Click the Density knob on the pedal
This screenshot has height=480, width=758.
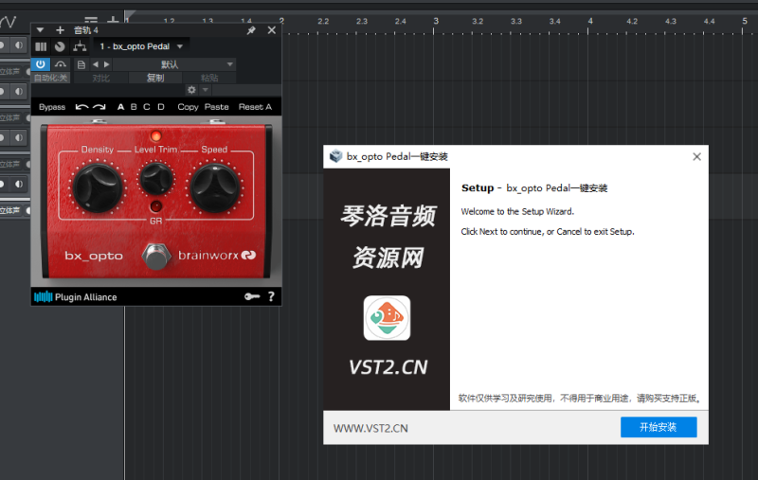[x=98, y=187]
